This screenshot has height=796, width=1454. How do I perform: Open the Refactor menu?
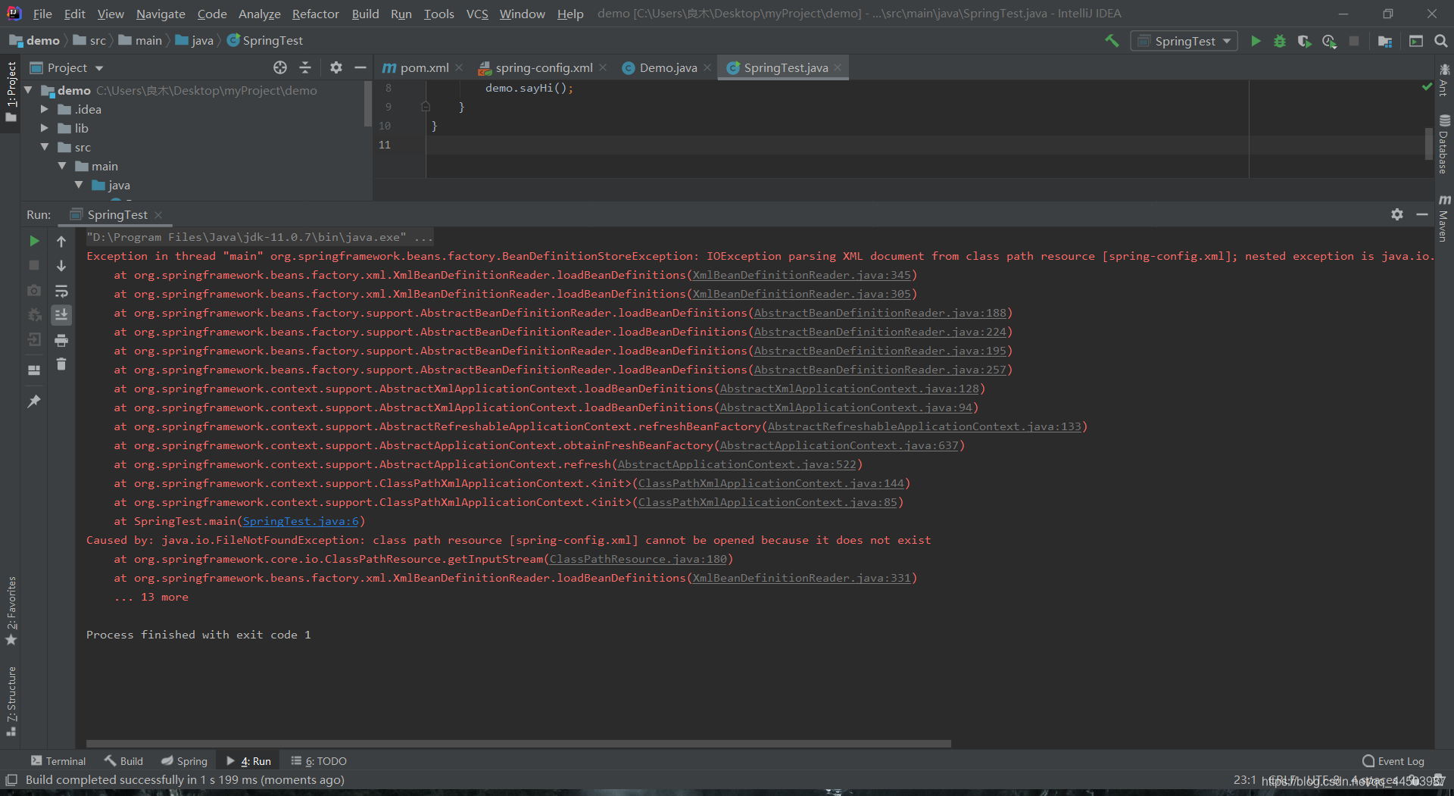pyautogui.click(x=316, y=14)
